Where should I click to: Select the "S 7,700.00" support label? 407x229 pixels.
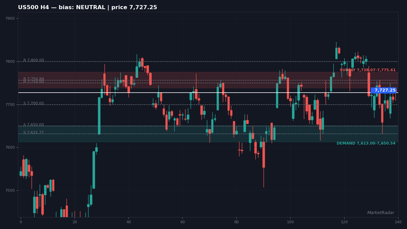(x=34, y=103)
